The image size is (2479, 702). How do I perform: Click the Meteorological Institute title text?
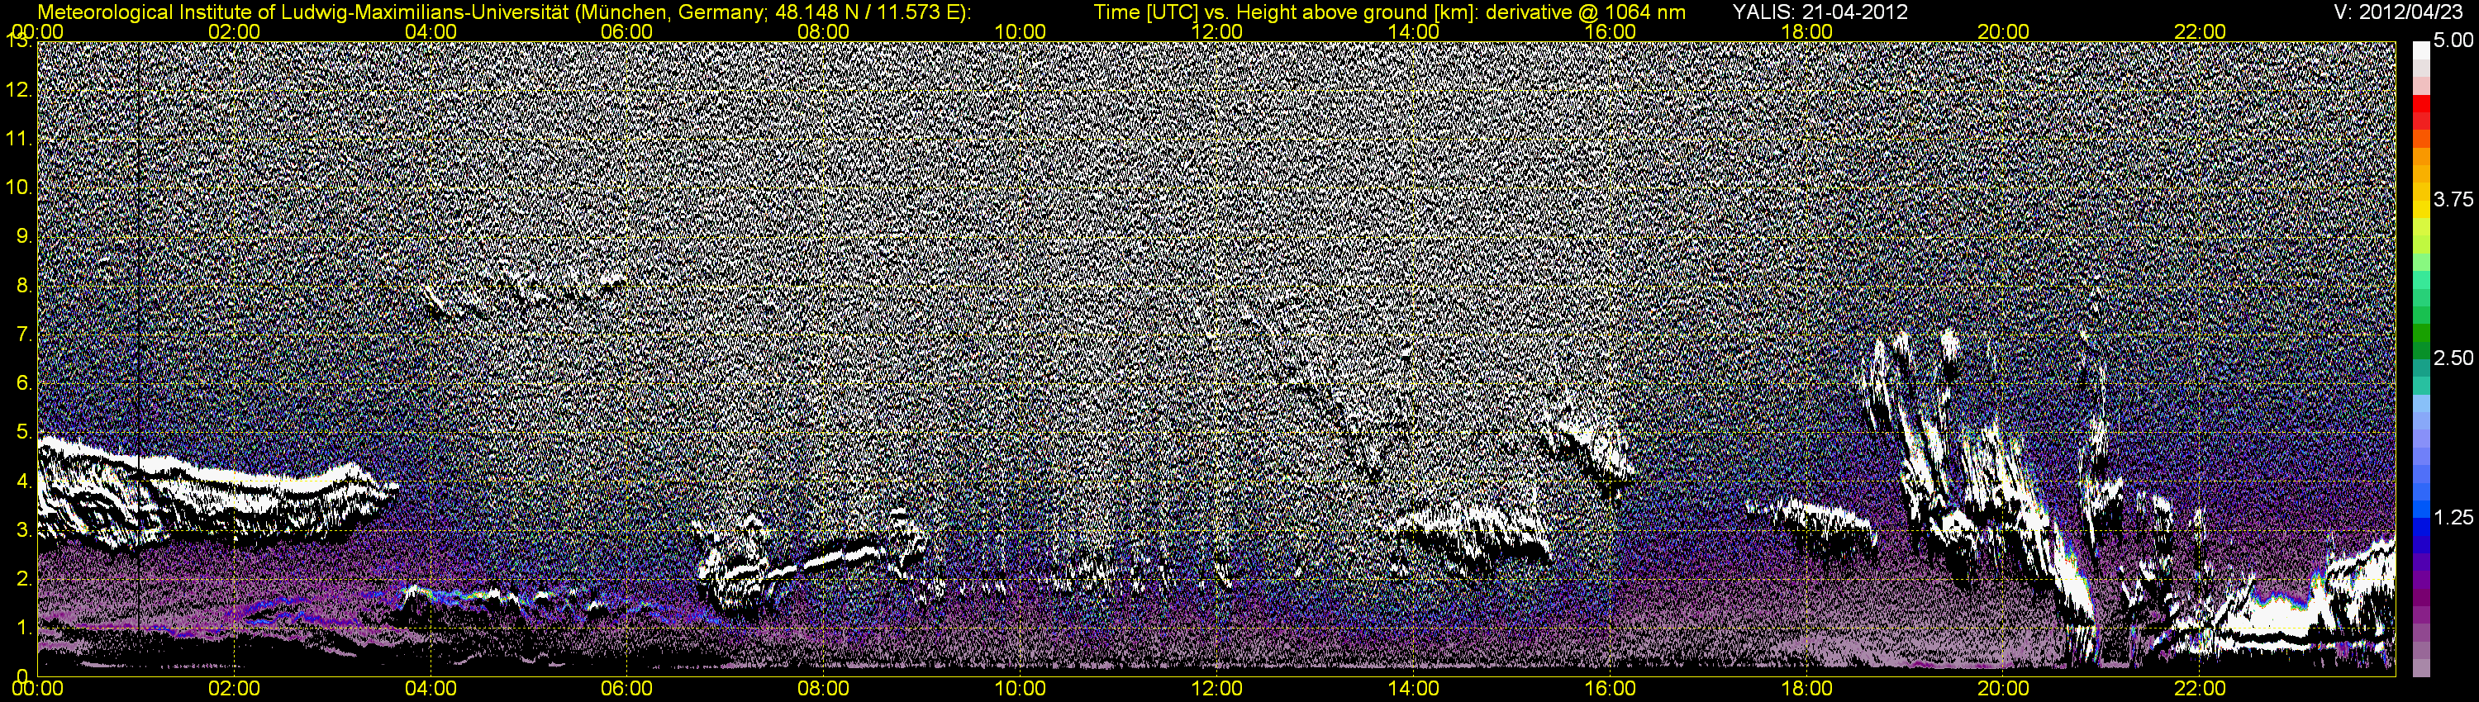(x=504, y=12)
